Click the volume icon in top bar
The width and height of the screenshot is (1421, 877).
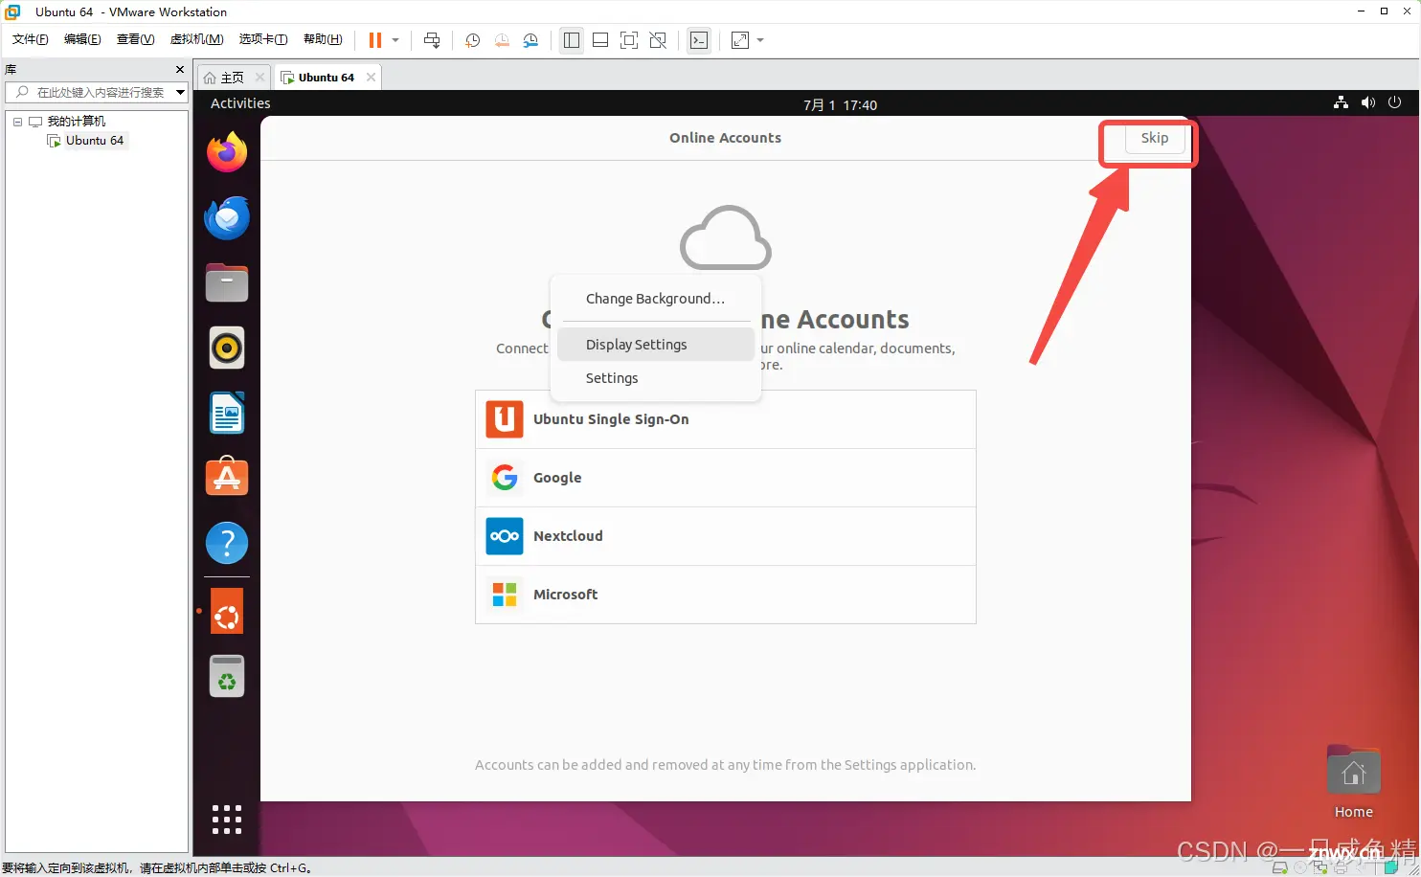coord(1367,102)
